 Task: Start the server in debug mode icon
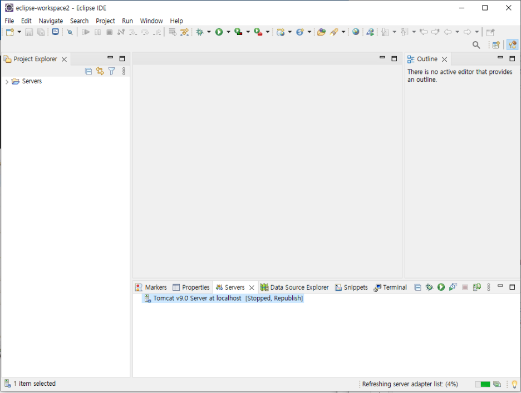429,287
